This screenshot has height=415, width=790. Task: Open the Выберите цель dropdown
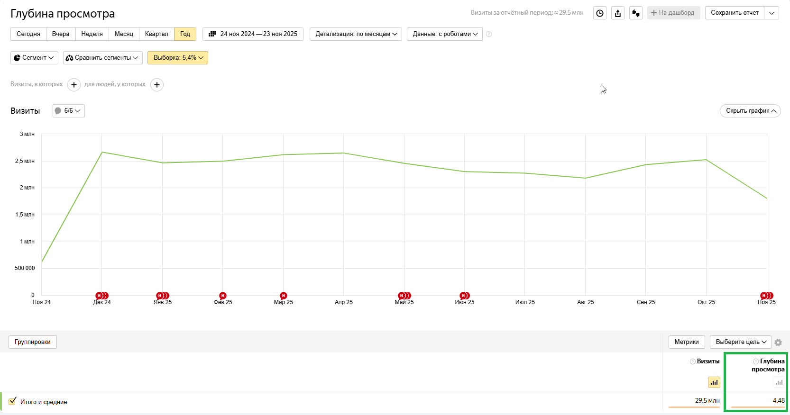click(740, 342)
